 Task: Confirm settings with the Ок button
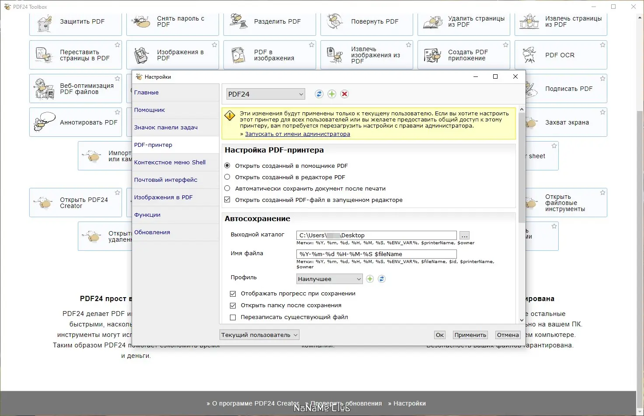coord(440,335)
